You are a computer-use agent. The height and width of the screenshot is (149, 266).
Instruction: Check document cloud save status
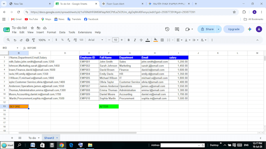click(x=45, y=28)
